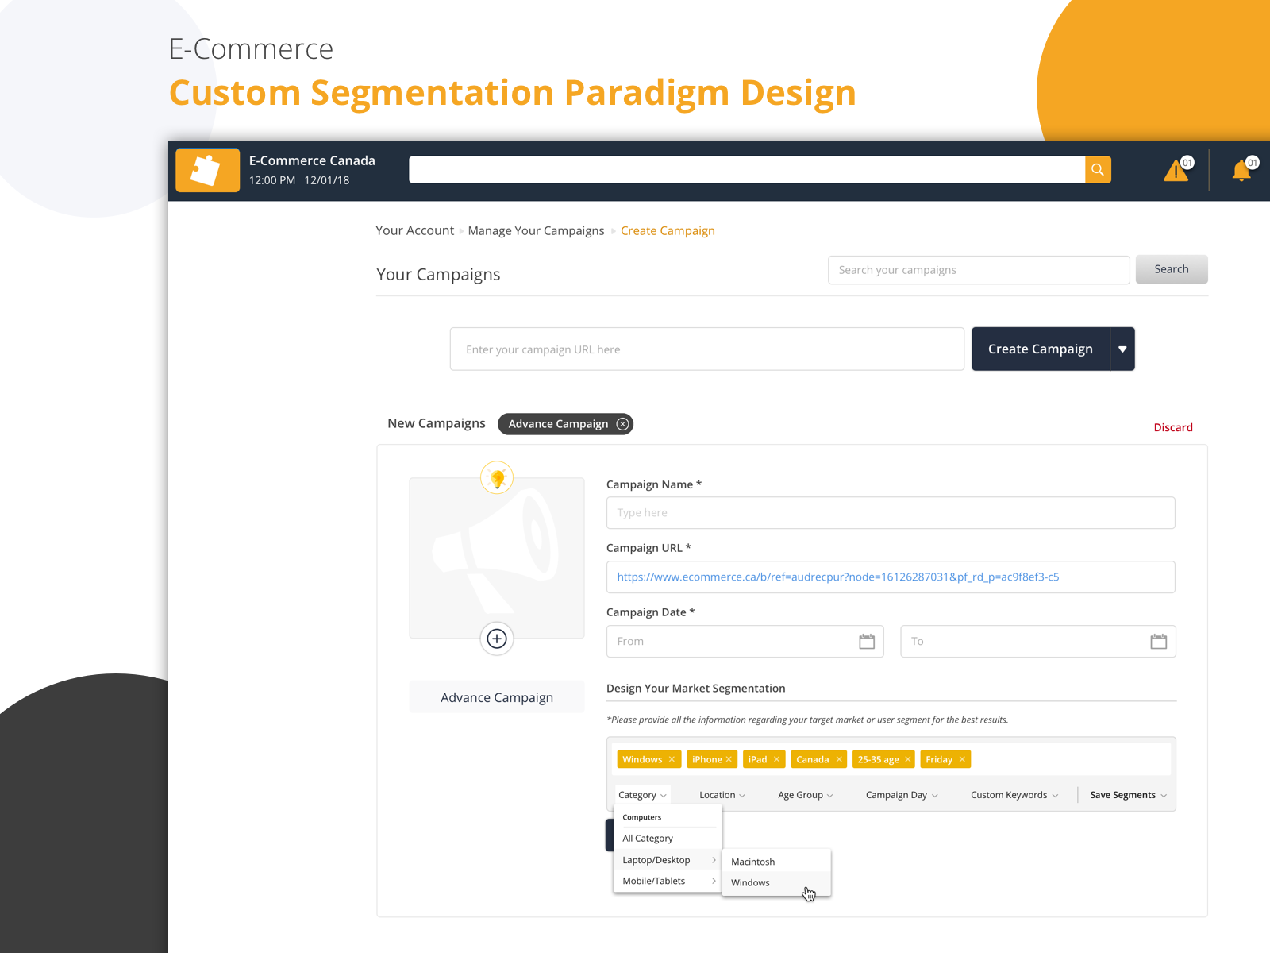This screenshot has height=953, width=1270.
Task: Open the Age Group dropdown
Action: tap(805, 795)
